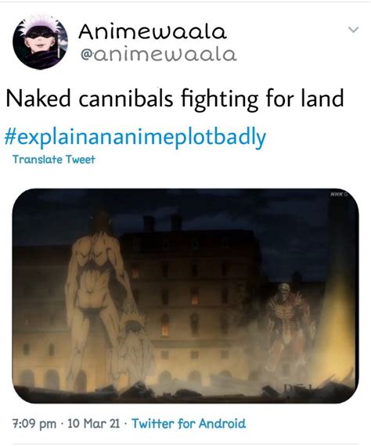Open the Twitter for Android source link
Viewport: 371px width, 446px height.
189,423
